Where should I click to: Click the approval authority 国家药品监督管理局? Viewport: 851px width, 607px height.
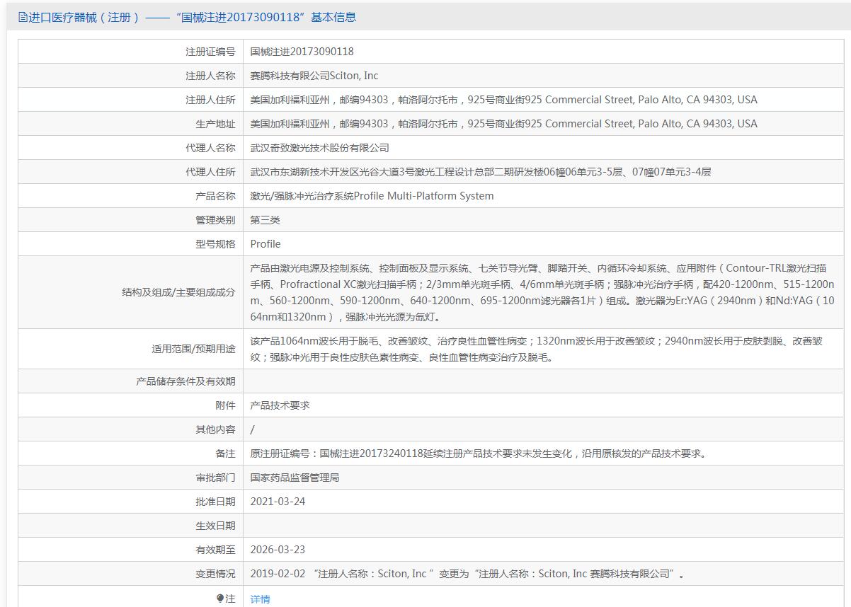pos(295,478)
